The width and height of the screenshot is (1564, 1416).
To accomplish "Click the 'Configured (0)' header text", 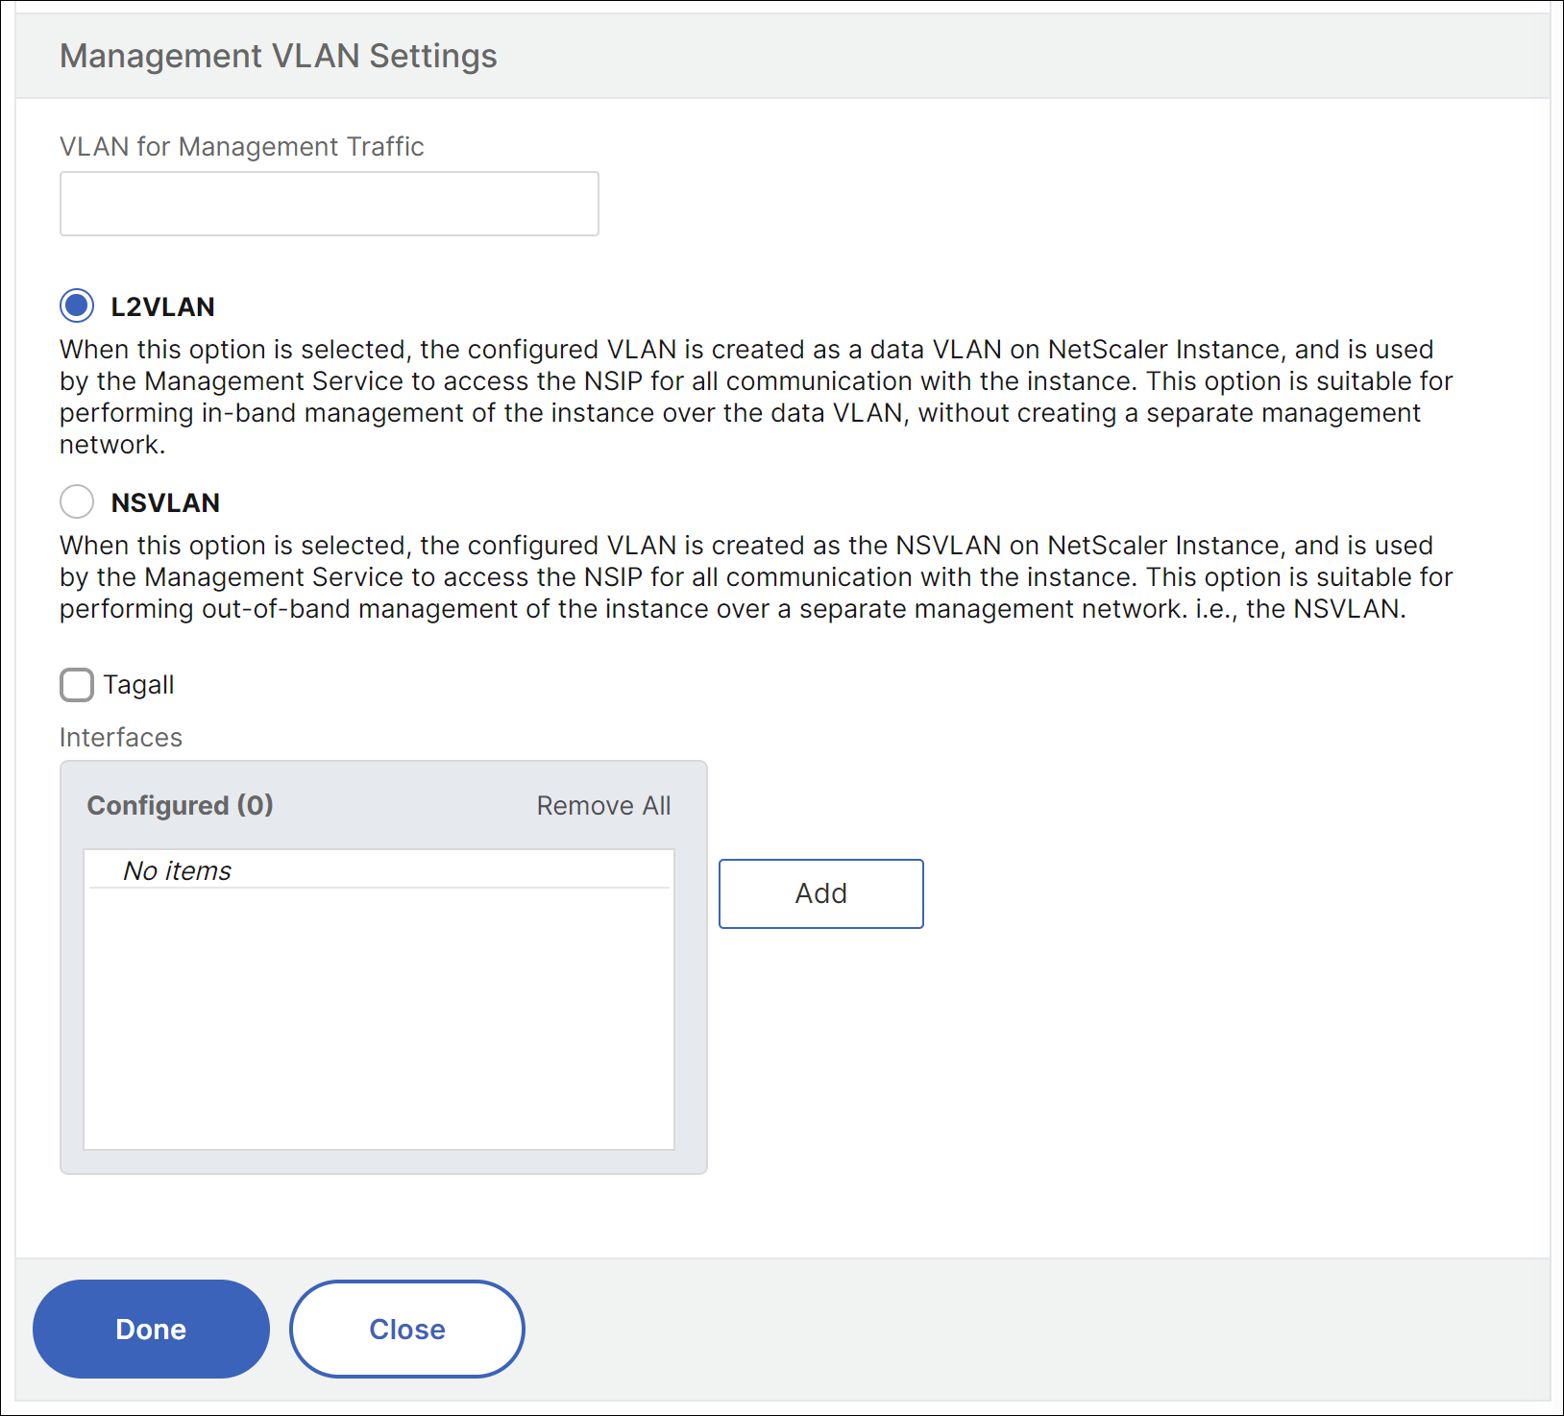I will click(x=181, y=805).
